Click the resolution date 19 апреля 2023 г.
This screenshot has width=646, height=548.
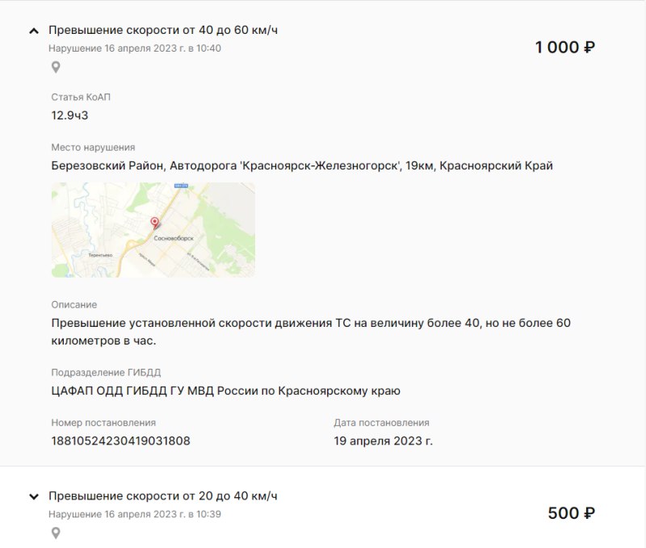tap(383, 441)
